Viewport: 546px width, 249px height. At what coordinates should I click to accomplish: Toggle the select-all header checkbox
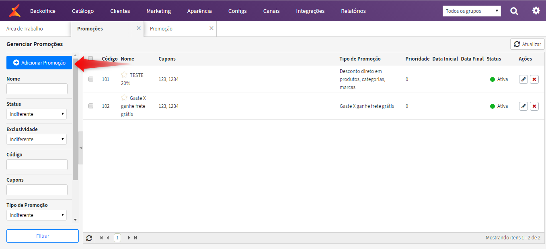(91, 59)
